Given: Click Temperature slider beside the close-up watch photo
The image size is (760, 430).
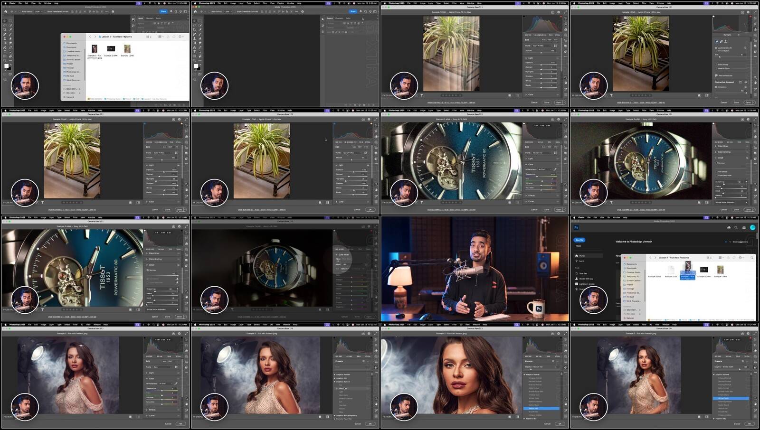Looking at the screenshot, I should tap(541, 176).
